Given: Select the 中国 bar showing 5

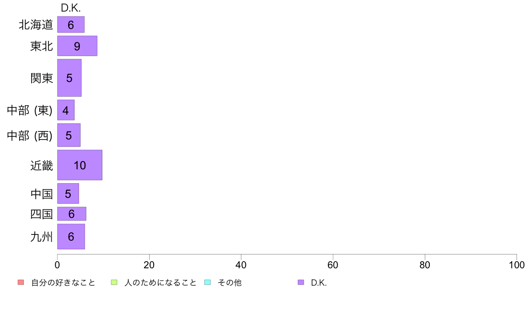Looking at the screenshot, I should click(68, 193).
